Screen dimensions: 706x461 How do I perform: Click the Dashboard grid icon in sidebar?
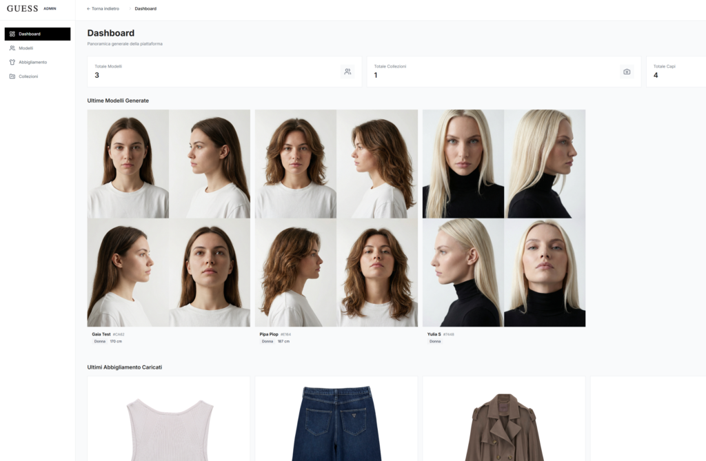(x=12, y=34)
